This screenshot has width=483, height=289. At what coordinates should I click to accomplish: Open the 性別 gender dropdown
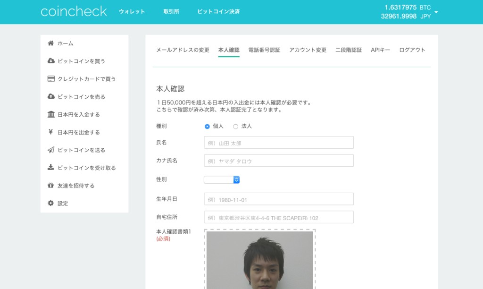point(222,179)
